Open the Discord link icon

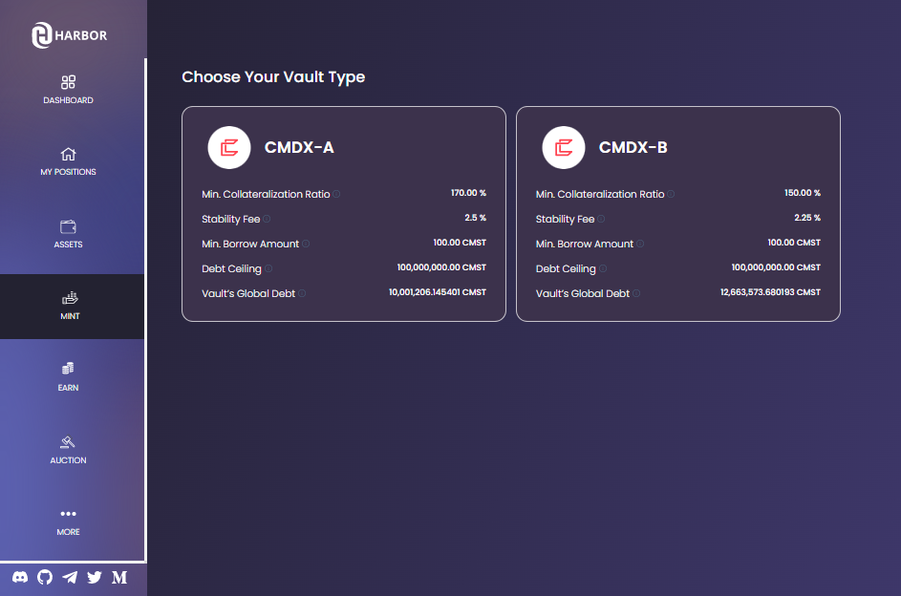[20, 577]
